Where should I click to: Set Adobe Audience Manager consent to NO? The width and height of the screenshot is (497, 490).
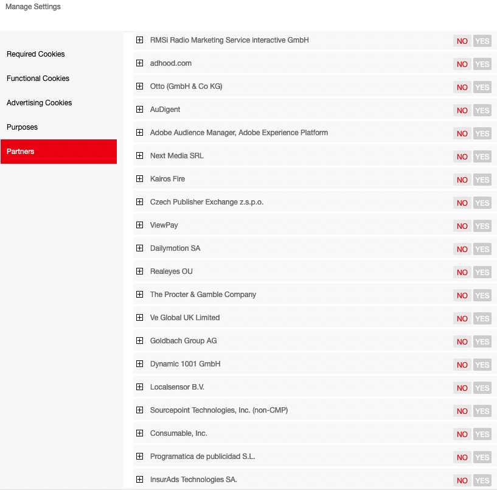click(x=462, y=133)
